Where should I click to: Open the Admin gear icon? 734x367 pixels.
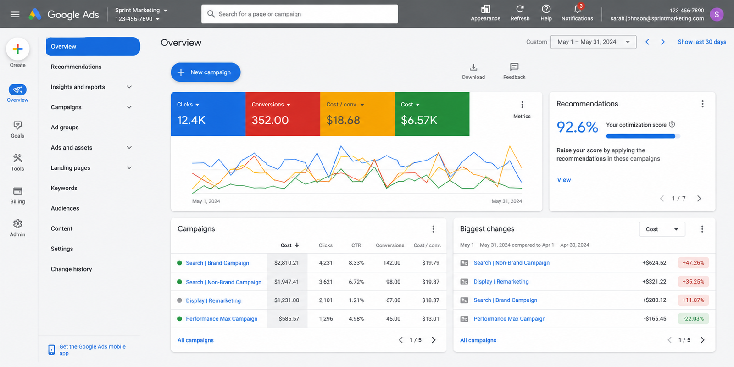click(17, 223)
